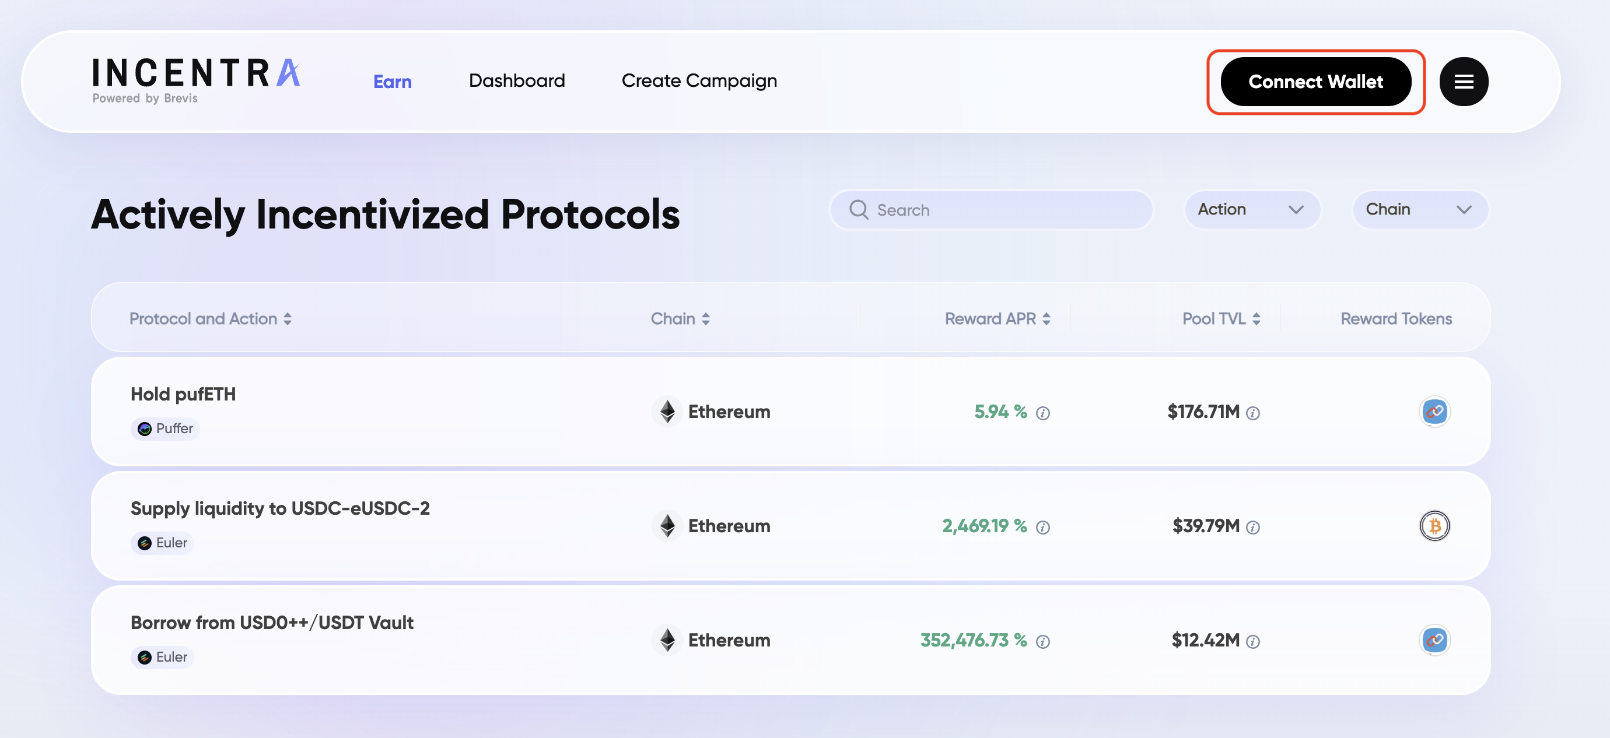1610x738 pixels.
Task: Click the info icon beside 5.94 % APR
Action: click(x=1042, y=413)
